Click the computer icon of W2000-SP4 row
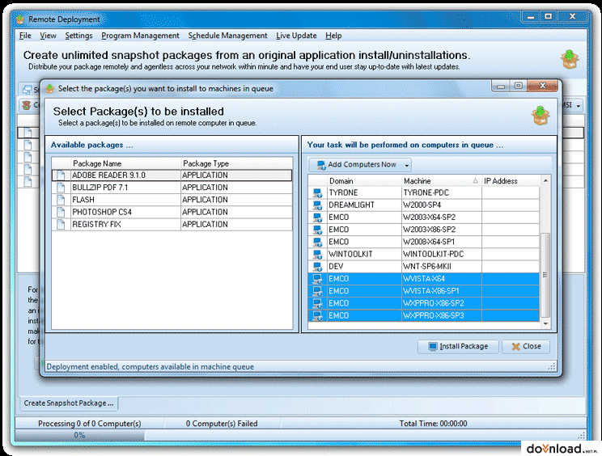 pos(317,205)
